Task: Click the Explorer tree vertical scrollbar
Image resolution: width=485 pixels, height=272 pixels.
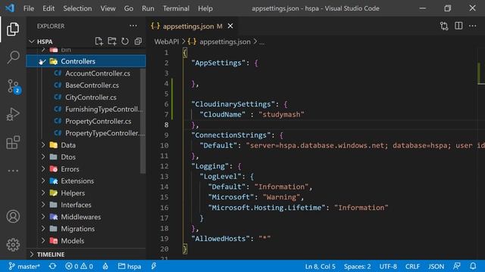Action: [143, 120]
